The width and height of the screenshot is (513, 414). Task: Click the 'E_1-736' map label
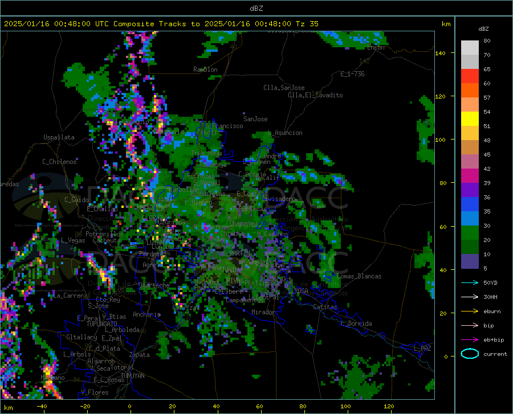352,74
